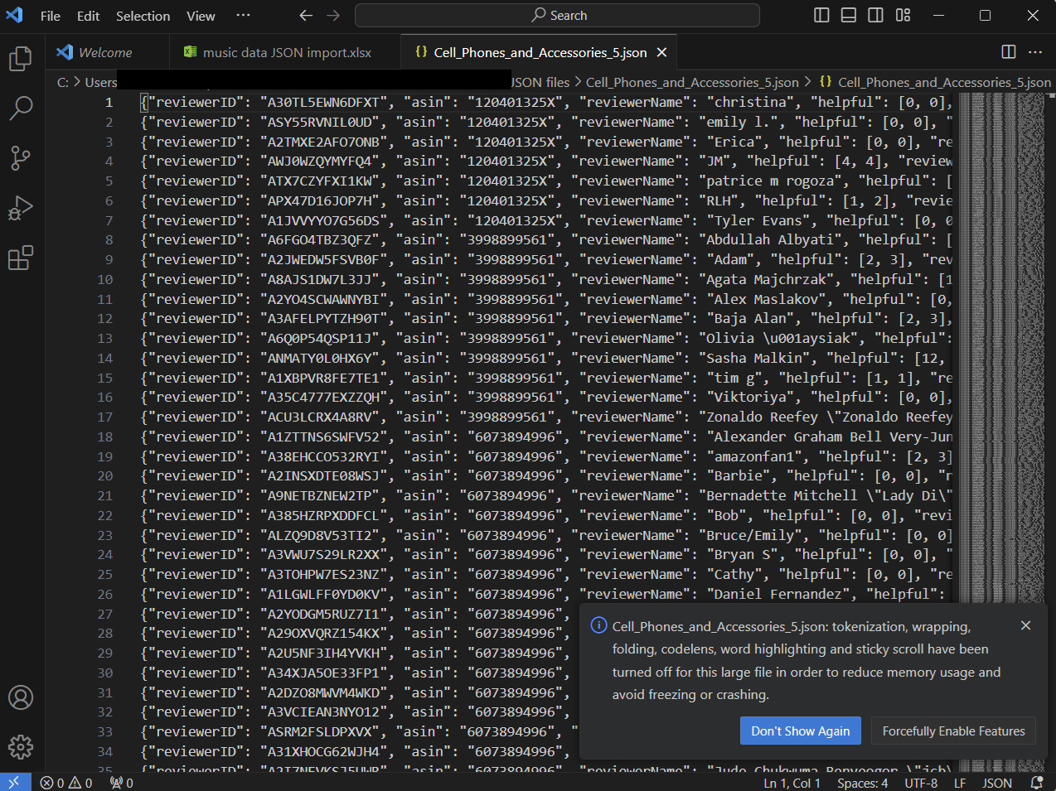Open the customize layout dropdown
This screenshot has height=791, width=1056.
click(x=903, y=15)
